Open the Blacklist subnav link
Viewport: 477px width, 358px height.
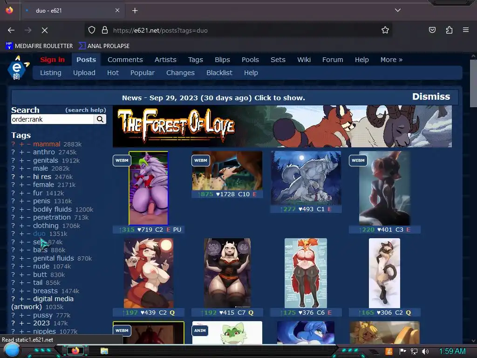[x=219, y=73]
